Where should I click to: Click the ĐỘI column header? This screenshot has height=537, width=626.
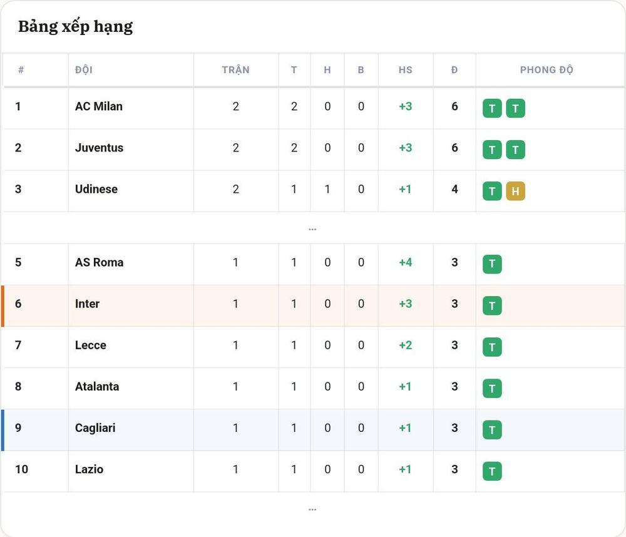tap(84, 70)
